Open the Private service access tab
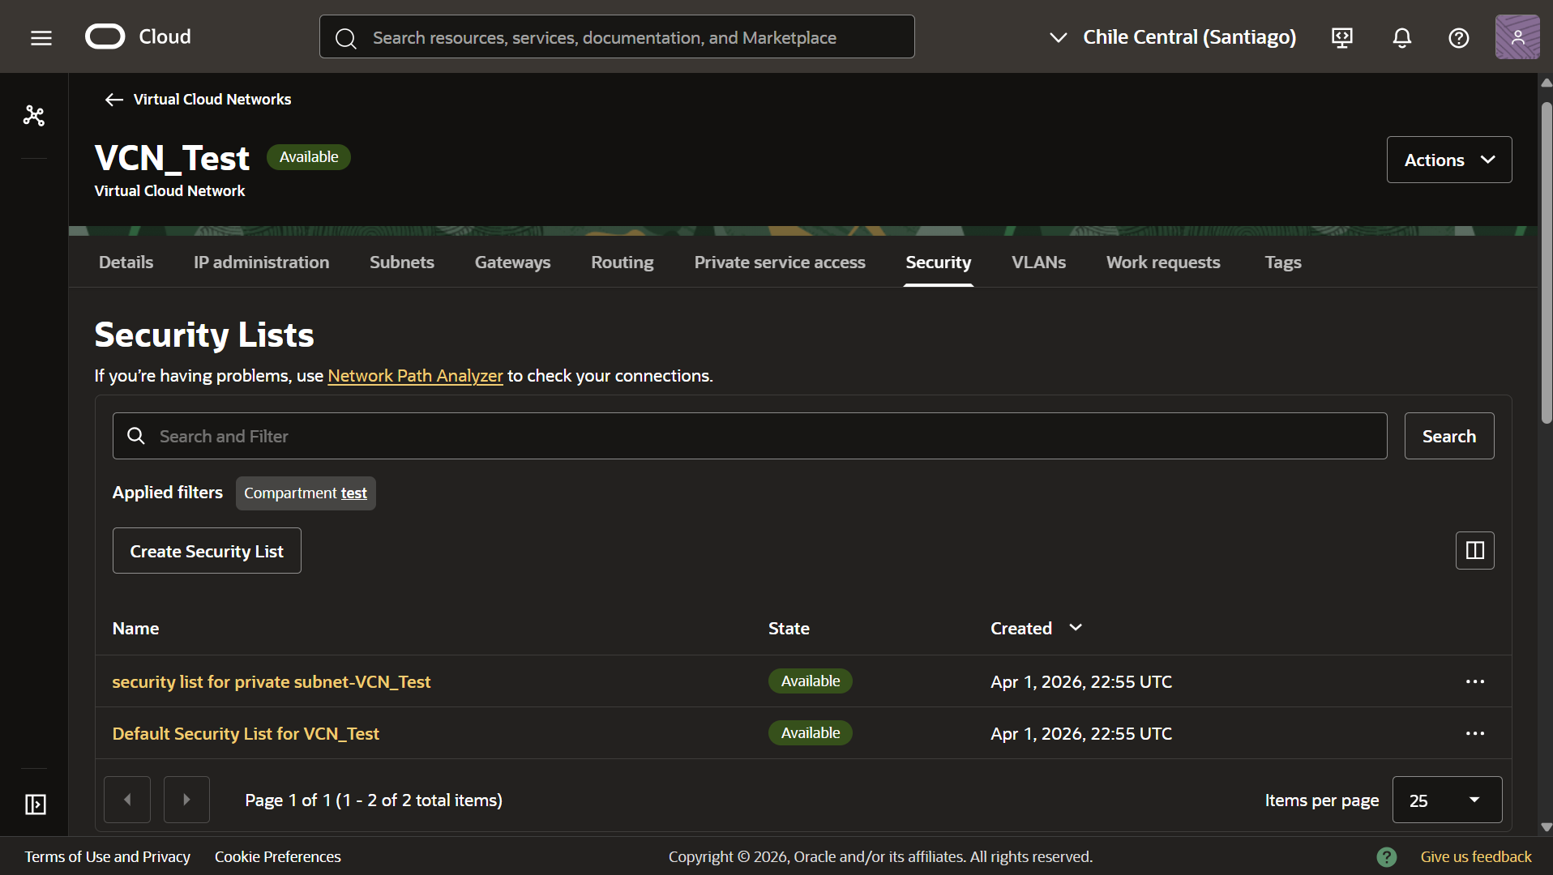This screenshot has width=1553, height=875. point(780,262)
